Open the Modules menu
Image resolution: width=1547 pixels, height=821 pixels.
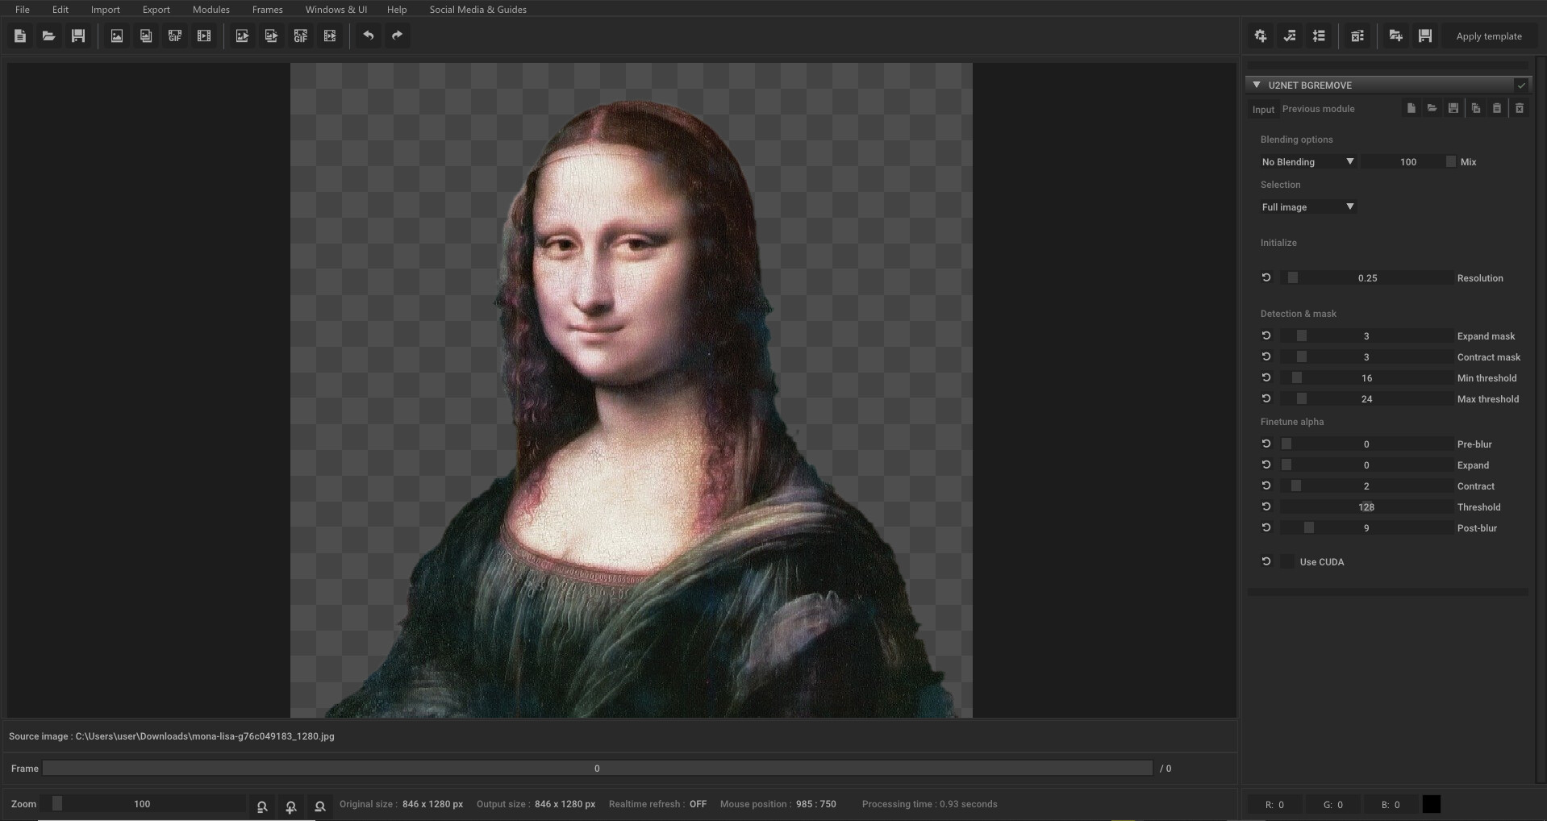tap(211, 10)
